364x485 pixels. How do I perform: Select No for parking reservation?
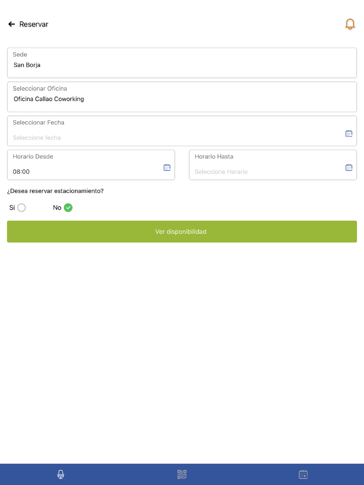[68, 208]
